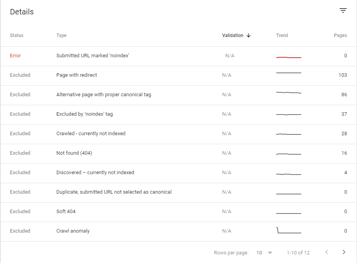357x263 pixels.
Task: Go to next page with right chevron
Action: pos(344,252)
